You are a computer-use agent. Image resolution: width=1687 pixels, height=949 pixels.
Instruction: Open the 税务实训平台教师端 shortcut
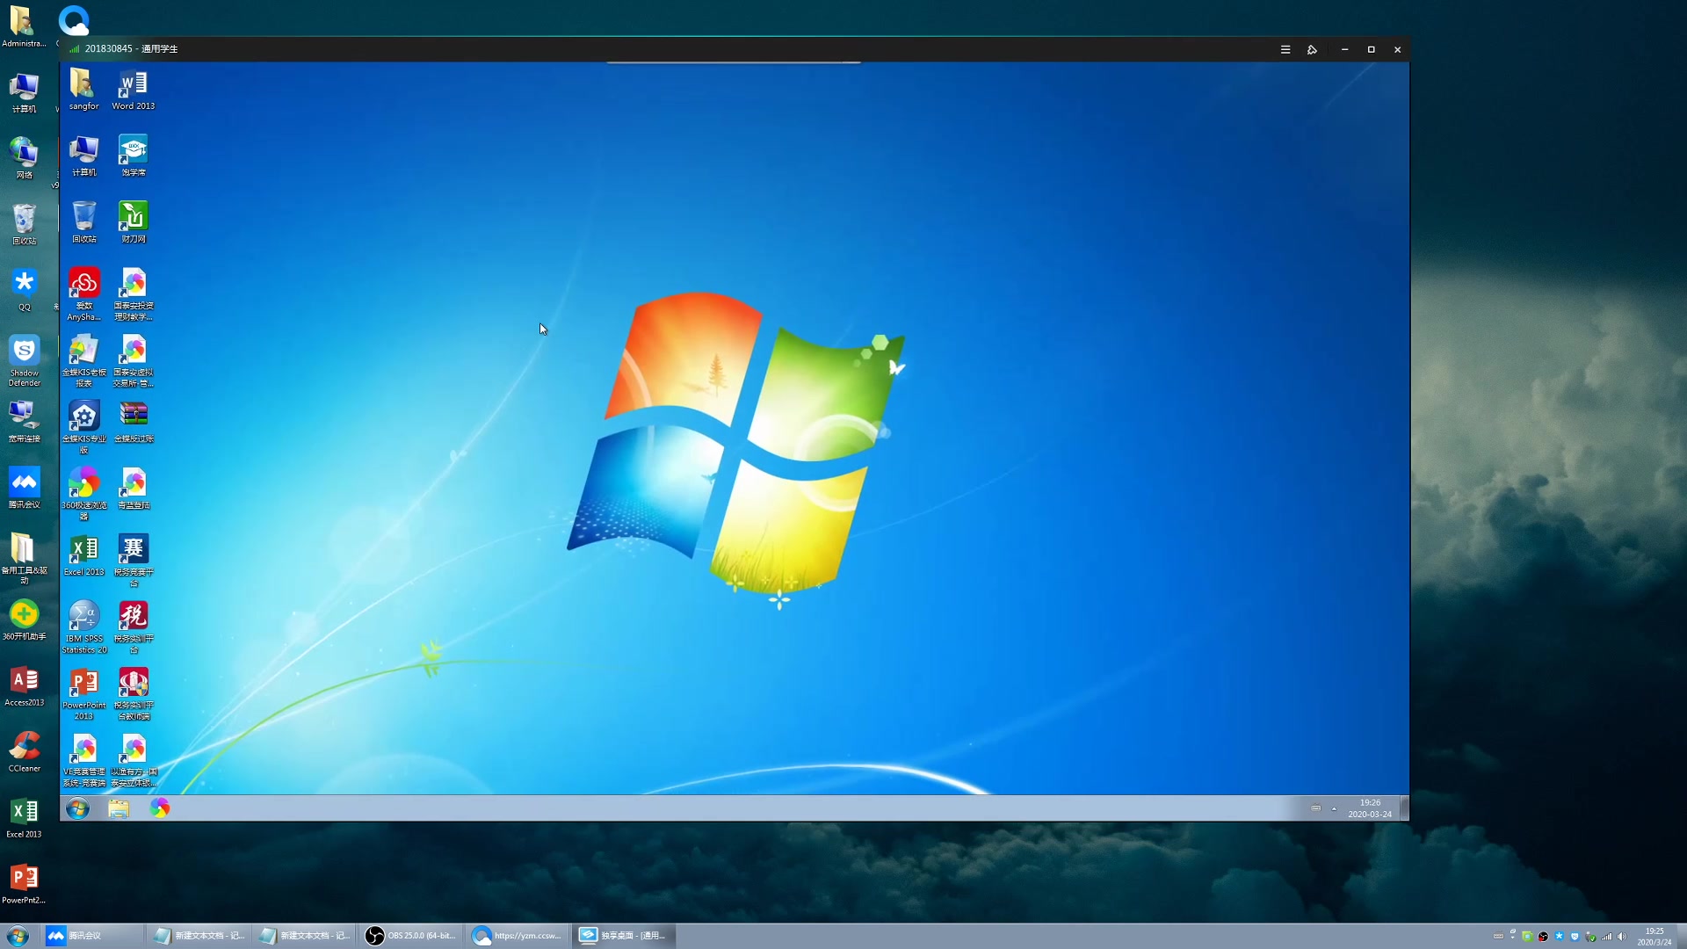click(134, 694)
